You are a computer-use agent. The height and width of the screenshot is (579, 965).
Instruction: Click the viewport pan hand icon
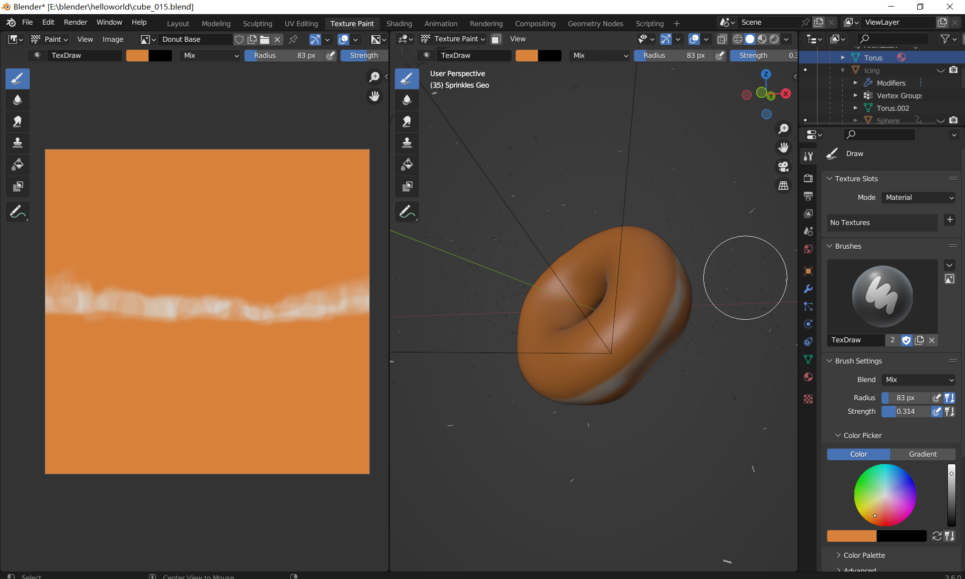(x=783, y=148)
